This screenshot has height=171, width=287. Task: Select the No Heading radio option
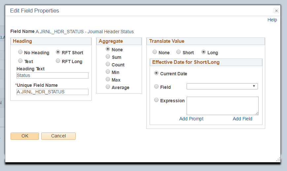coord(20,52)
